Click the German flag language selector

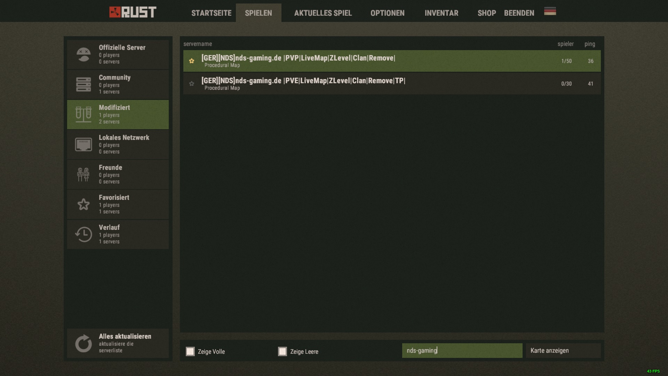coord(550,11)
